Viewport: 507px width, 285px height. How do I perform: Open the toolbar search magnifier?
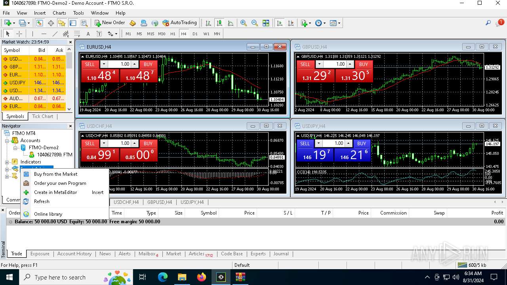point(488,23)
